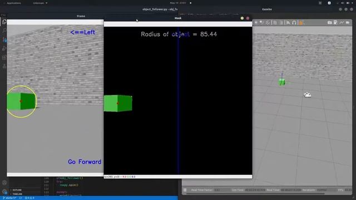The height and width of the screenshot is (200, 356).
Task: Click sync changes icon in status bar
Action: coord(21,198)
